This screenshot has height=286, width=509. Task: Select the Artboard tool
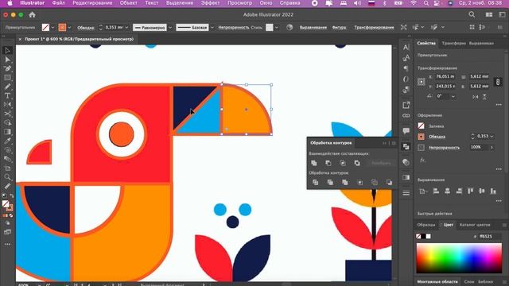pos(7,168)
